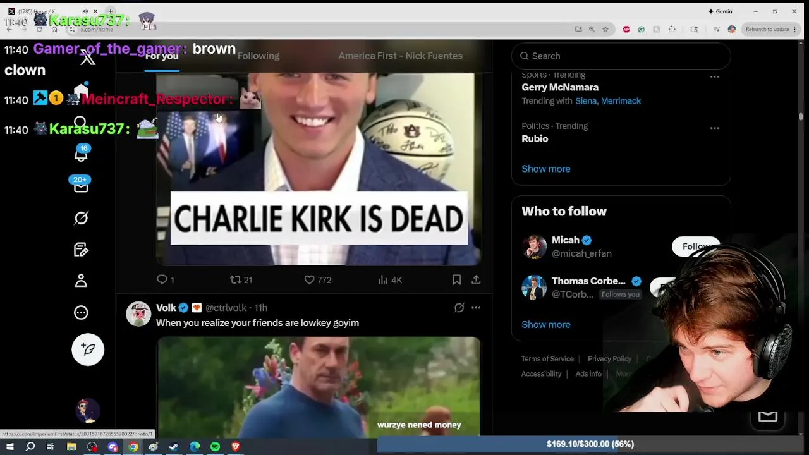Open Ads info link
Viewport: 809px width, 455px height.
coord(588,374)
